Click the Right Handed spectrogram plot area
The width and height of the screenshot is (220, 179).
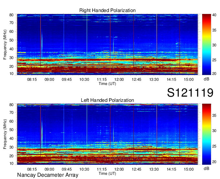point(107,44)
